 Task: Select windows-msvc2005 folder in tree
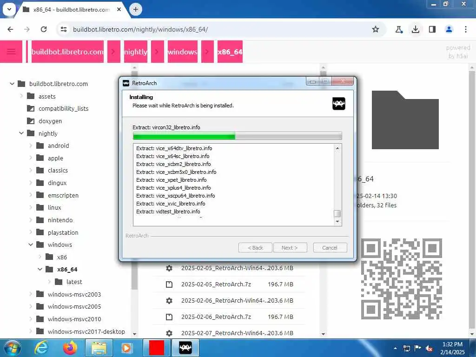pyautogui.click(x=68, y=306)
